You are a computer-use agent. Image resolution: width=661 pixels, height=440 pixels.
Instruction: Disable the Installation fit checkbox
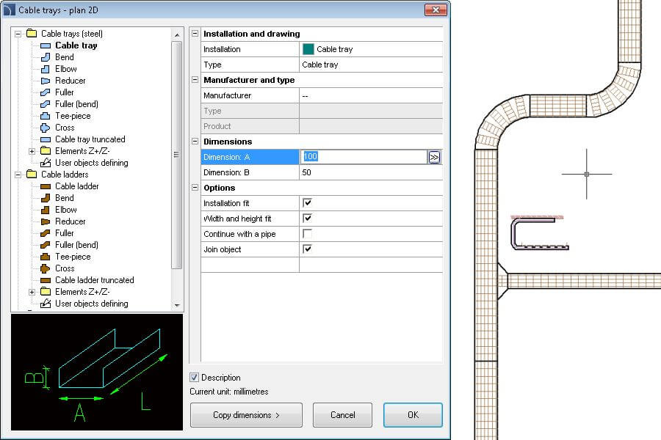[x=308, y=202]
